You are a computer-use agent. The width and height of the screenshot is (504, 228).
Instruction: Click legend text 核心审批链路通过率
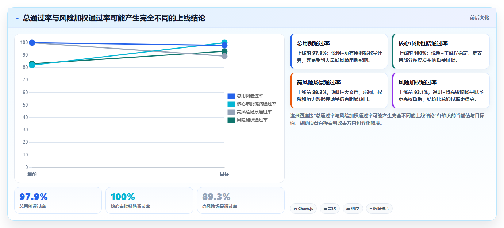[257, 104]
